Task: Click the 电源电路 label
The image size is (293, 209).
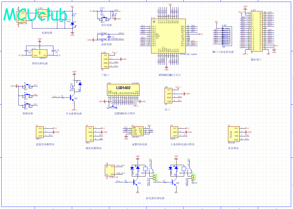Action: [x=47, y=33]
